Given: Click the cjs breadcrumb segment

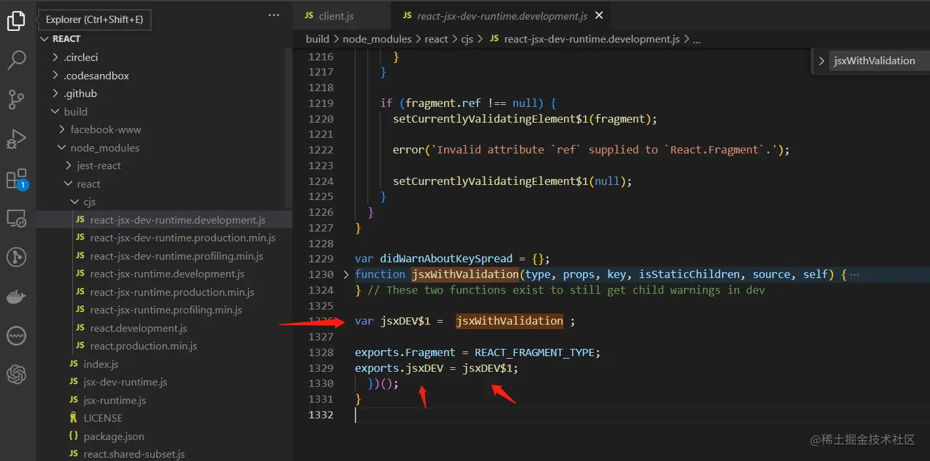Looking at the screenshot, I should click(466, 39).
